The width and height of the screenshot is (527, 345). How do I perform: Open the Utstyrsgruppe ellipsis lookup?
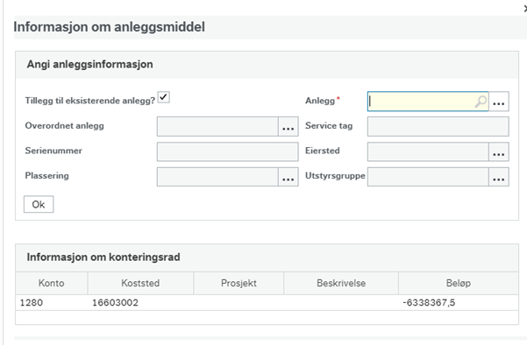(x=499, y=177)
